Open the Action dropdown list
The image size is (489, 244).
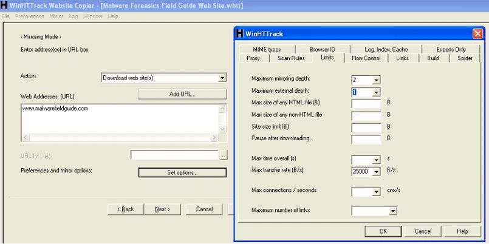tap(222, 78)
